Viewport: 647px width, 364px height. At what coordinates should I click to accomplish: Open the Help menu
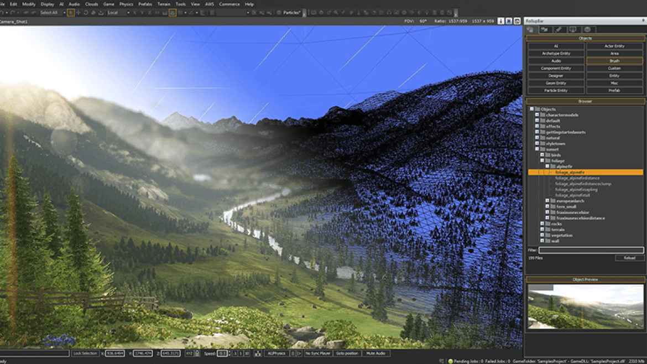click(249, 4)
